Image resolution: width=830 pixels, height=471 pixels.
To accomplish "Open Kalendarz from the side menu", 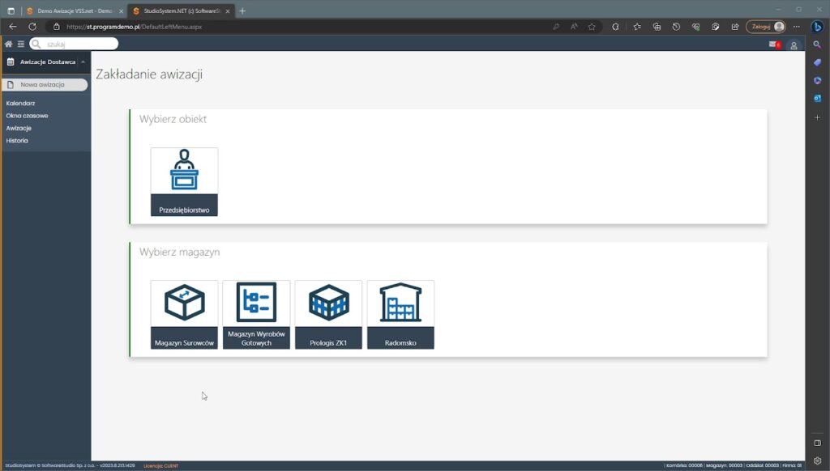I will (20, 104).
